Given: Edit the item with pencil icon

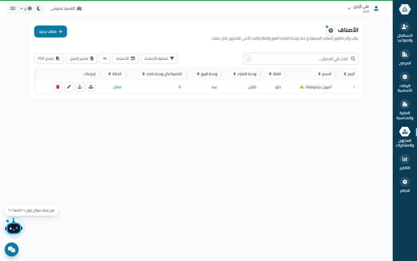Looking at the screenshot, I should [69, 87].
